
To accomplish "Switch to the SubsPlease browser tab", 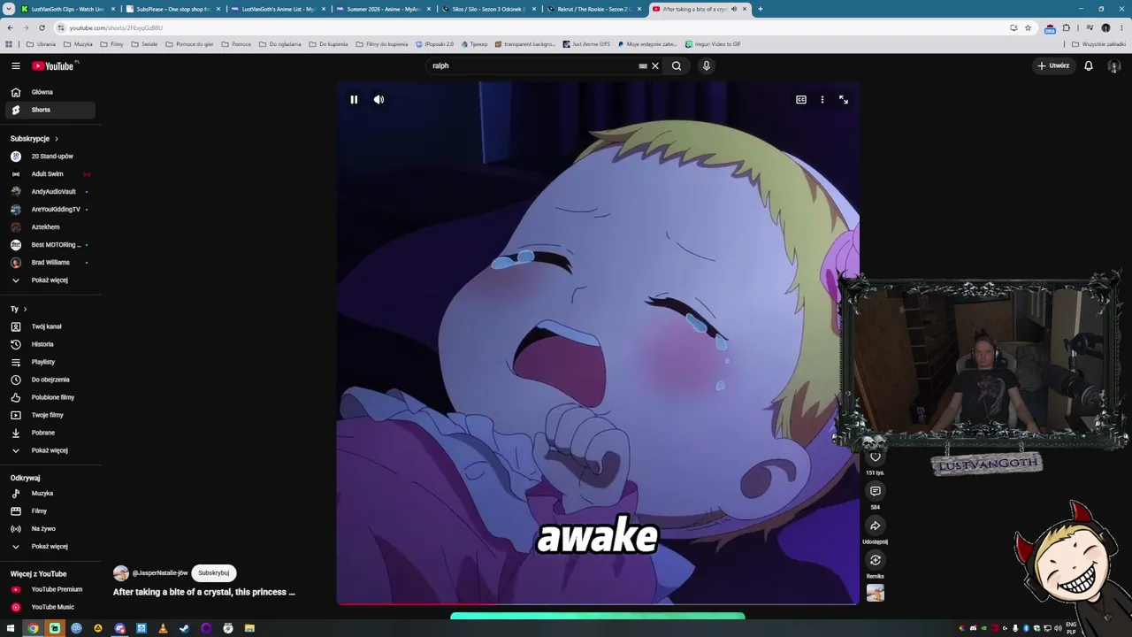I will 173,9.
